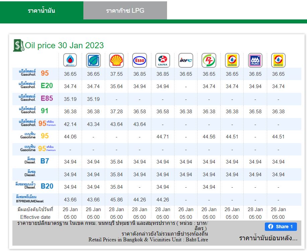Switch to the ราคาก๊าซ LPG tab
The image size is (307, 251).
coord(125,10)
